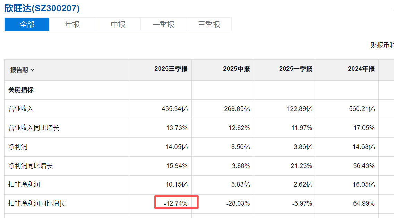Switch to the 年报 tab
The width and height of the screenshot is (394, 218).
[72, 25]
